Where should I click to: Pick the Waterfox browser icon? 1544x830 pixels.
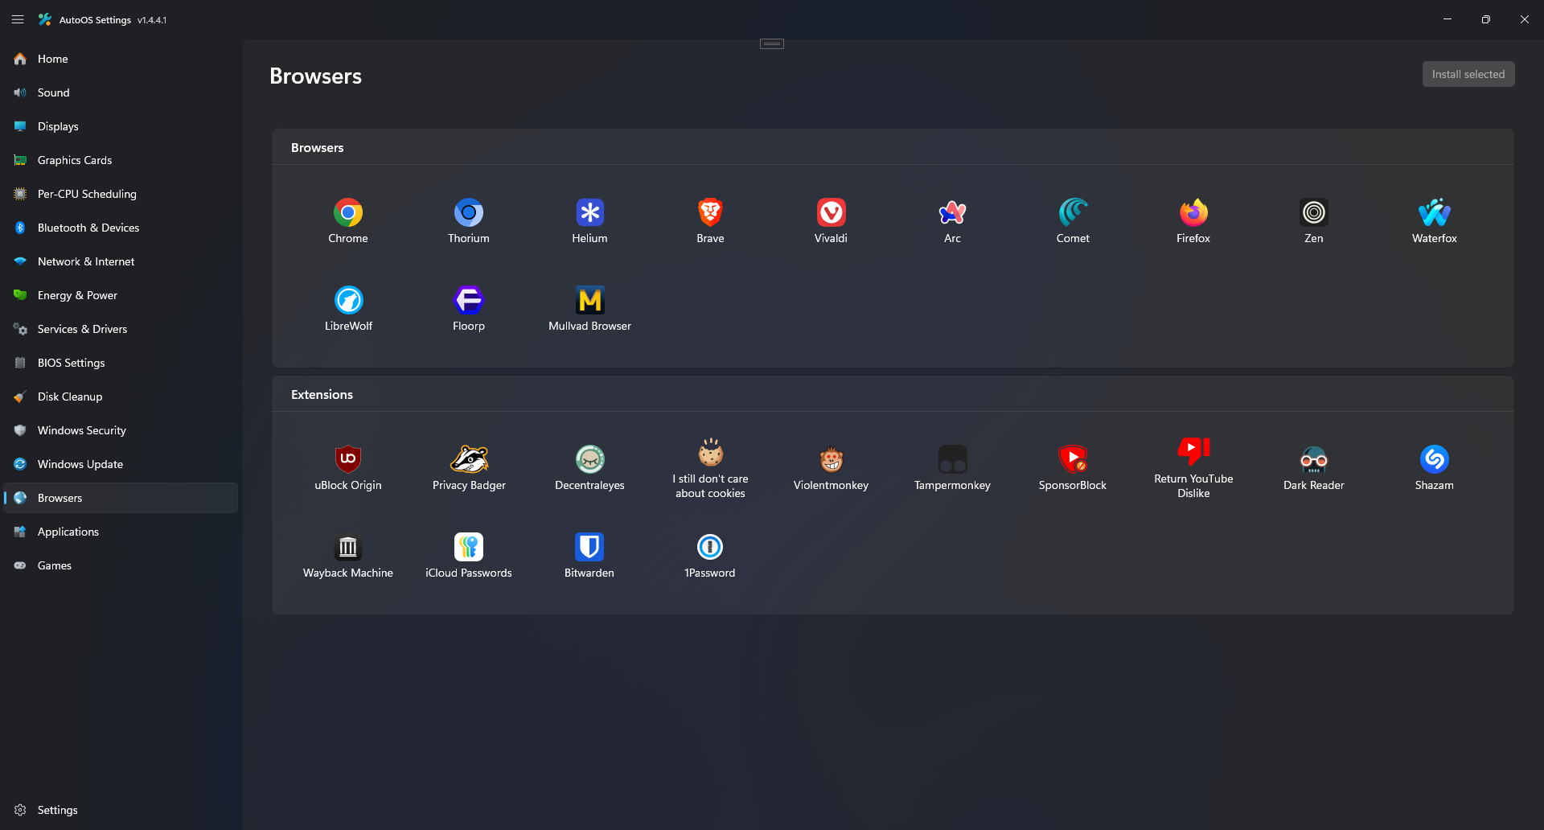(x=1435, y=212)
